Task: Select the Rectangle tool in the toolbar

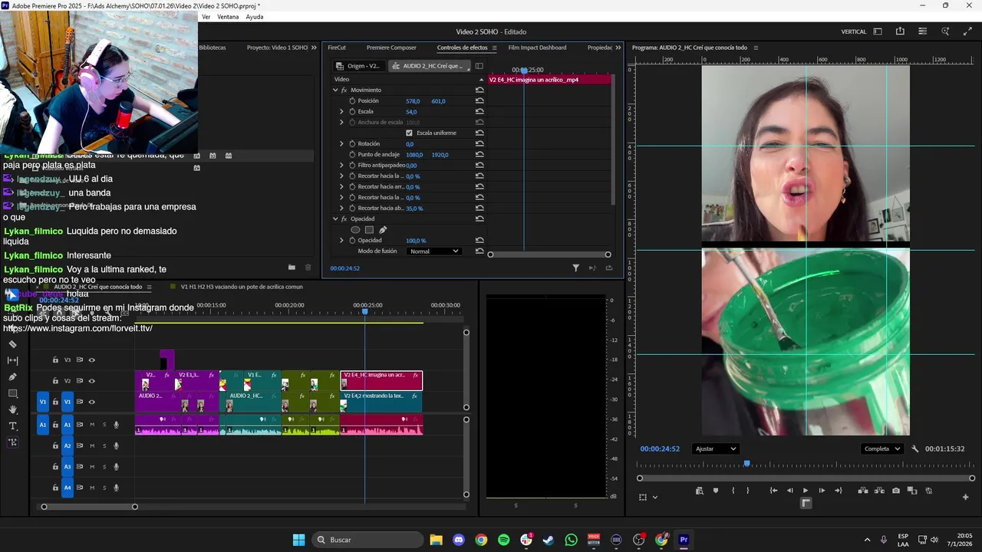Action: (12, 393)
